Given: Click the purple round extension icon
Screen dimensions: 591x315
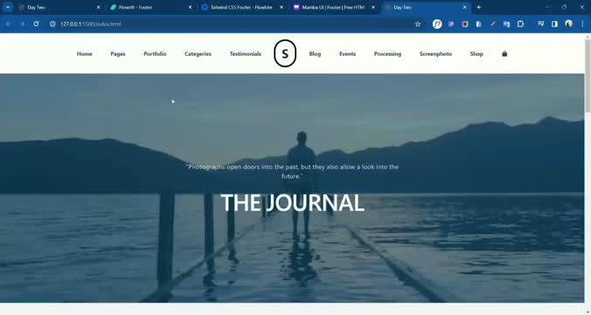Looking at the screenshot, I should (451, 24).
